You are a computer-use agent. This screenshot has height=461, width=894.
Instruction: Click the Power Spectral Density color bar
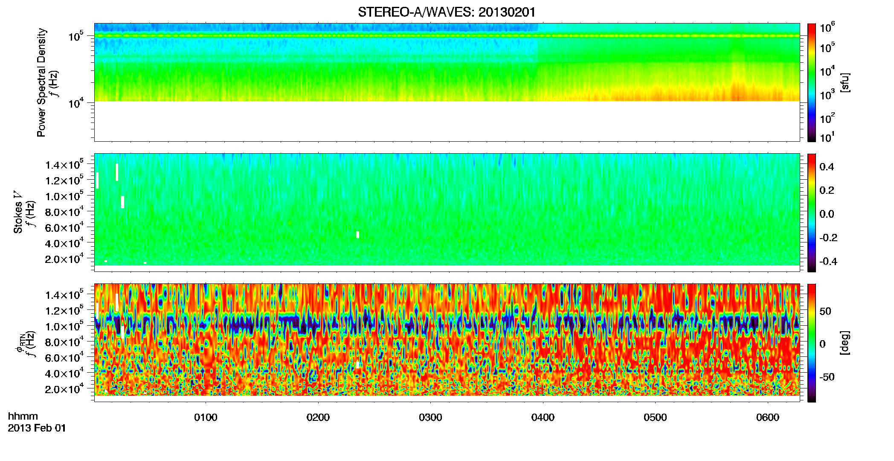click(x=812, y=82)
